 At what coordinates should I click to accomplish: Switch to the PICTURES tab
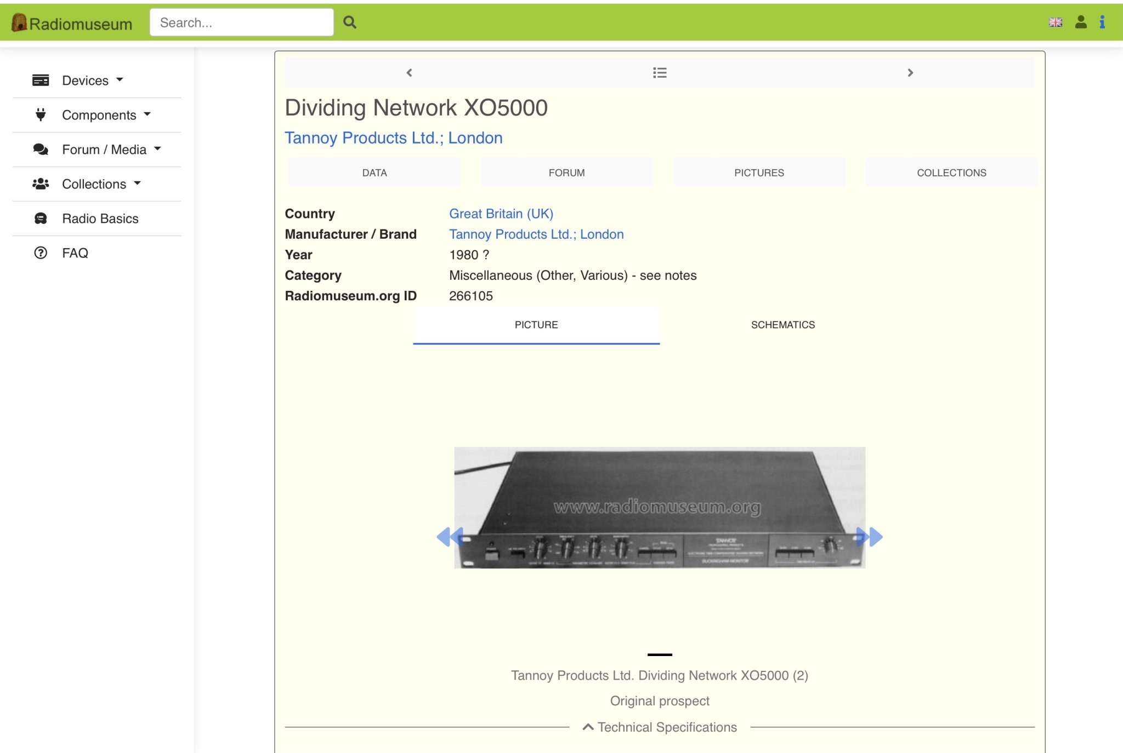click(x=759, y=173)
